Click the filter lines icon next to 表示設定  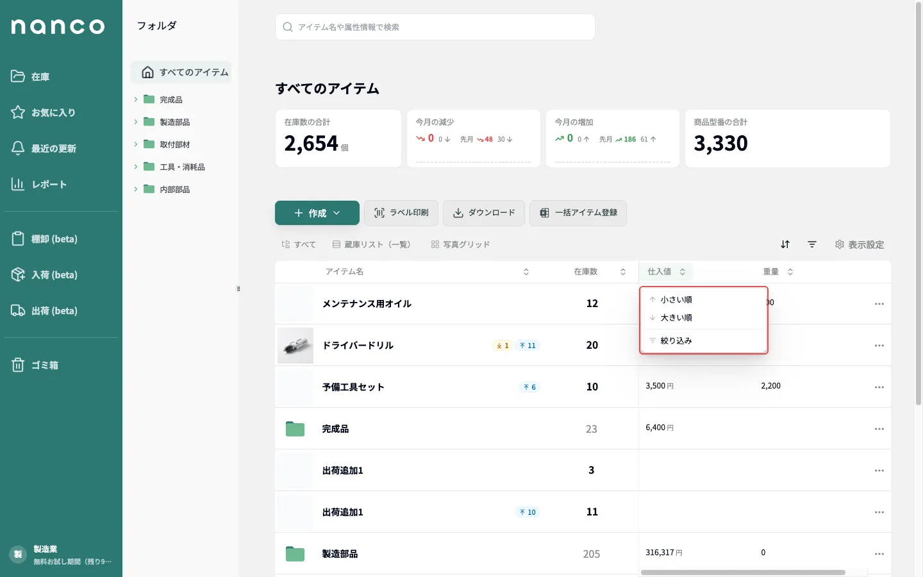point(812,244)
